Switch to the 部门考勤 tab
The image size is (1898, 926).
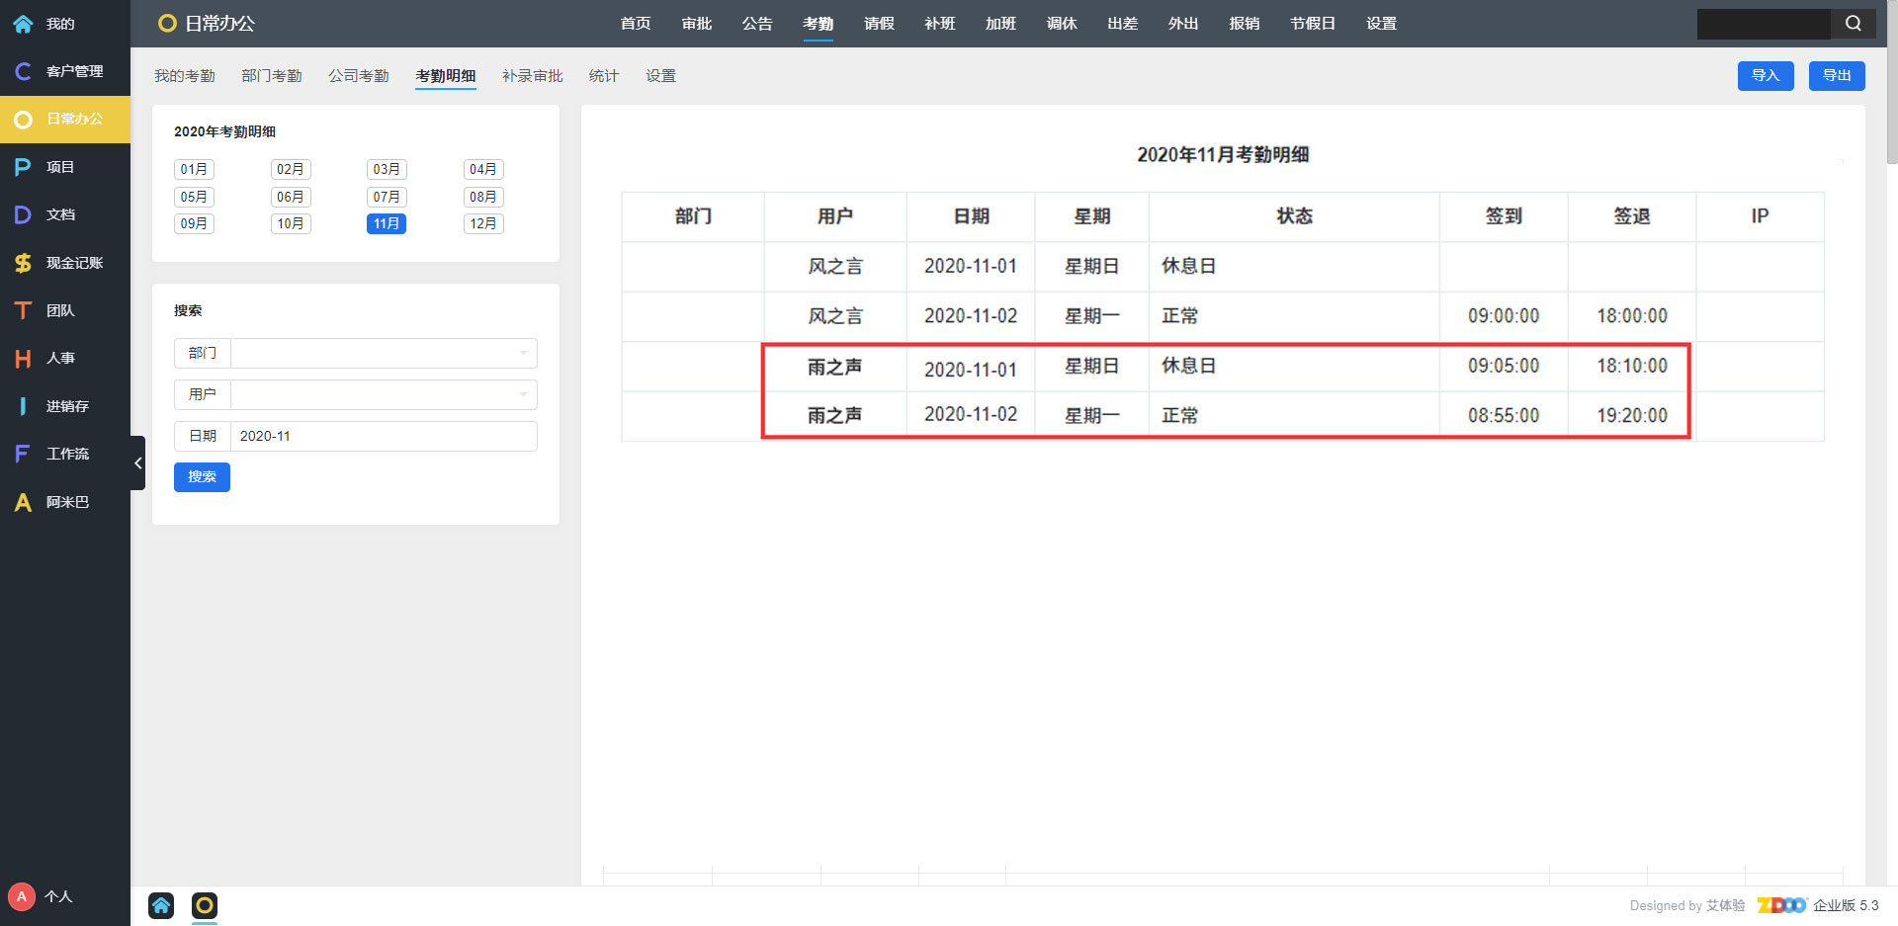tap(271, 76)
